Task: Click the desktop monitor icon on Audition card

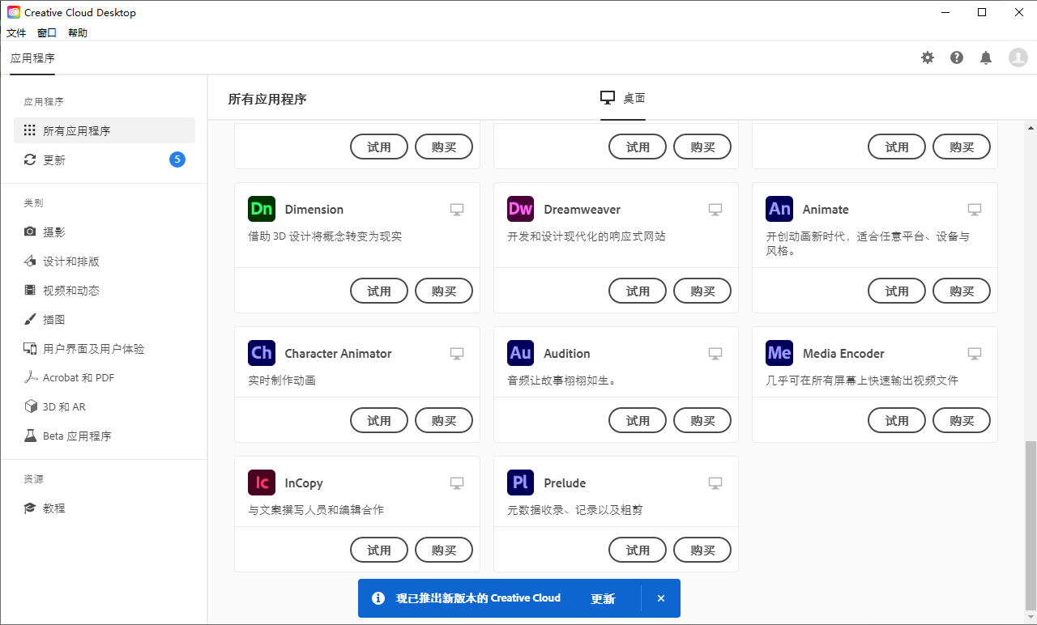Action: [x=715, y=354]
